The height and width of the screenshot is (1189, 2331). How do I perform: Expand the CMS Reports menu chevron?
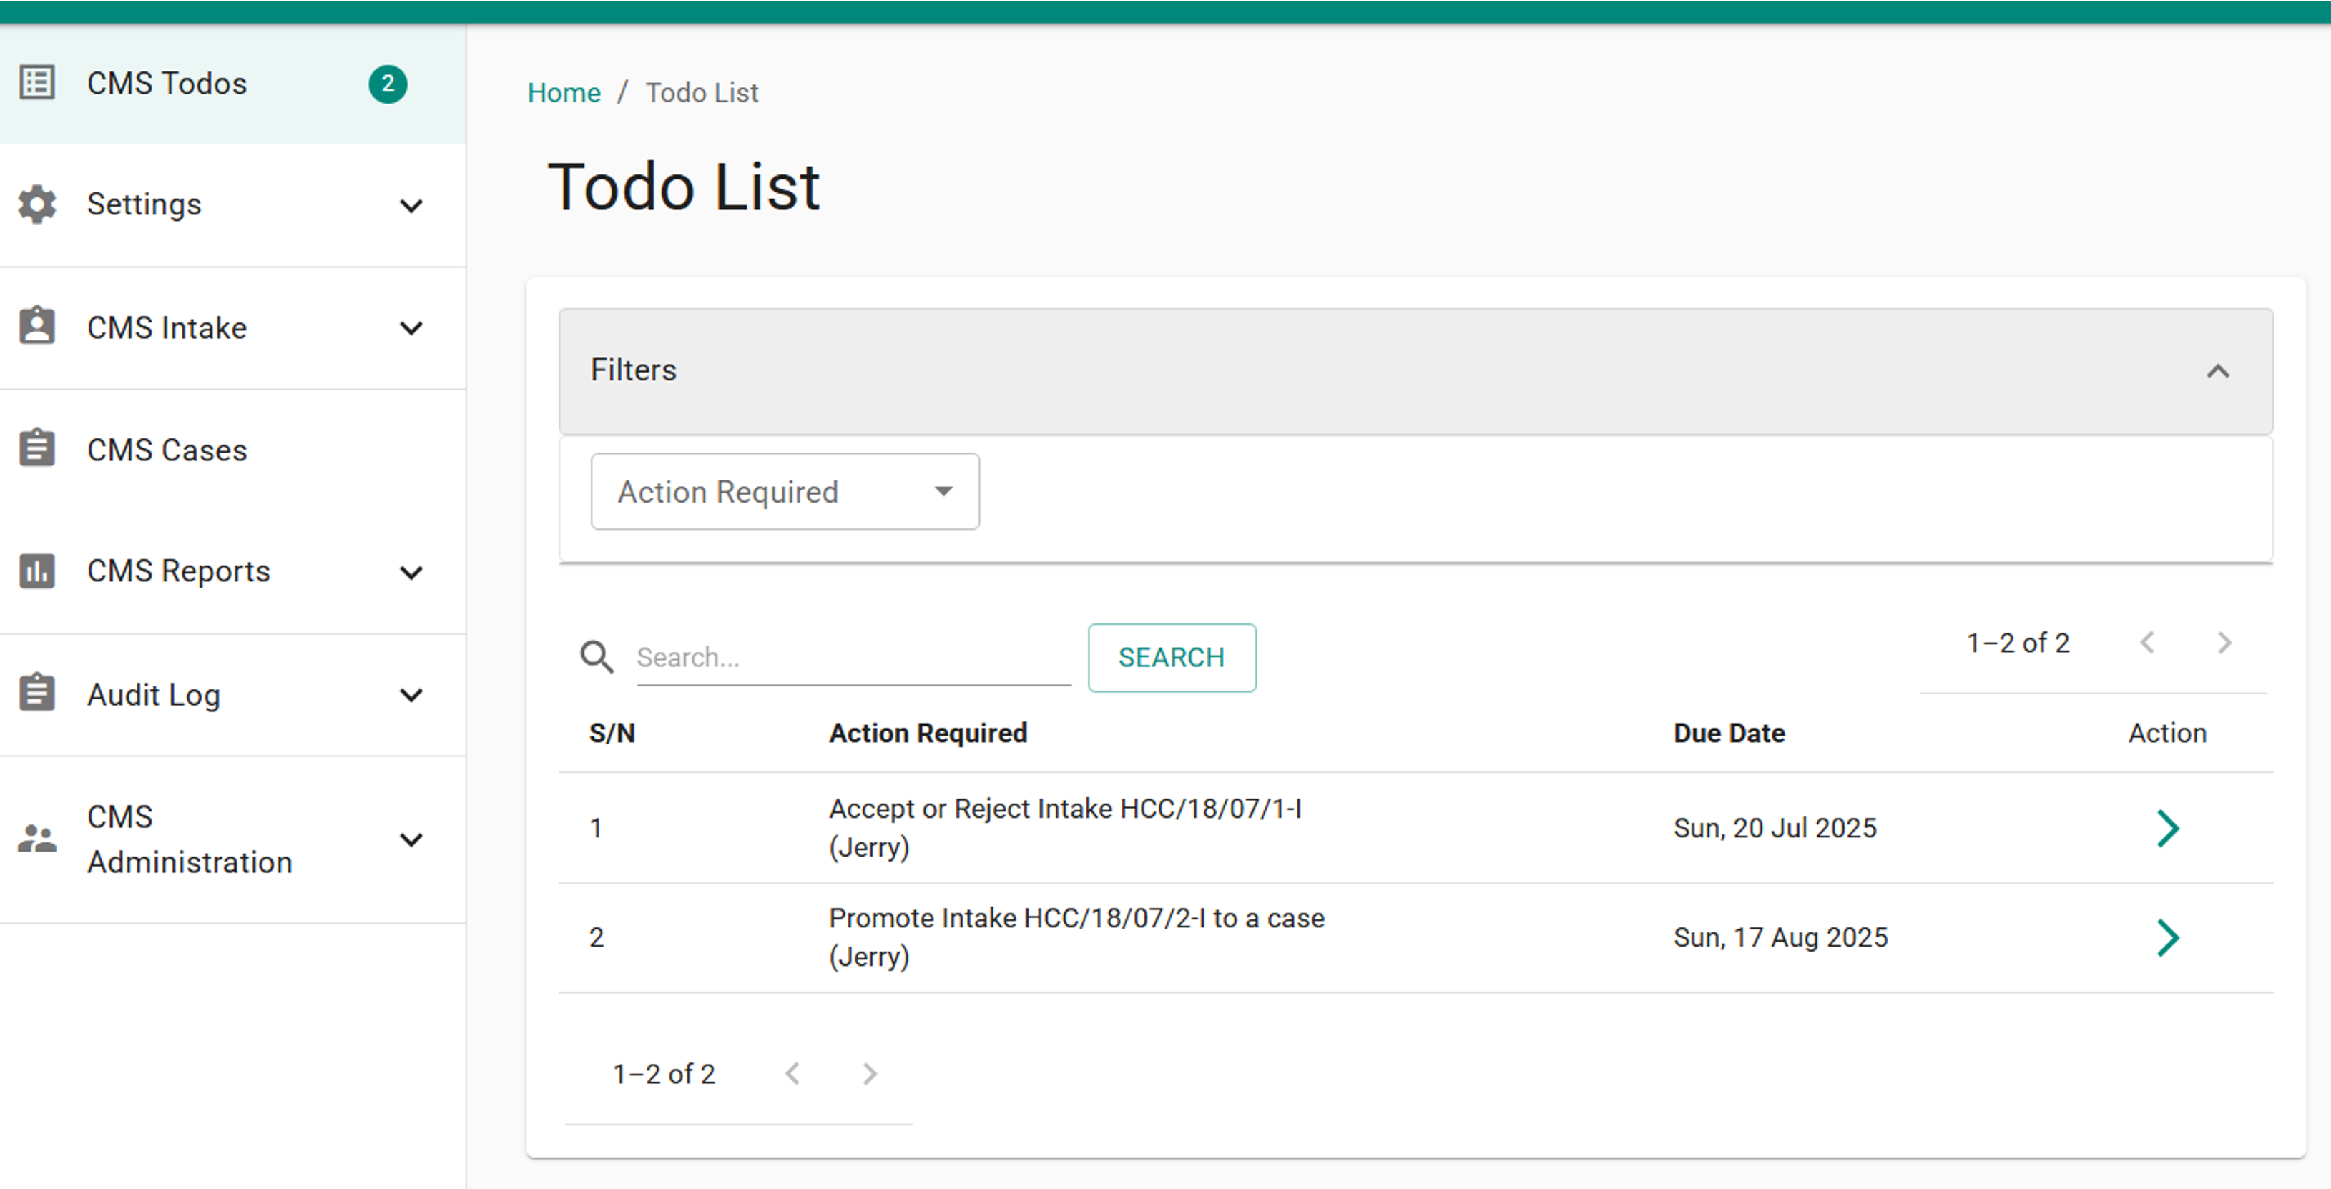point(412,572)
